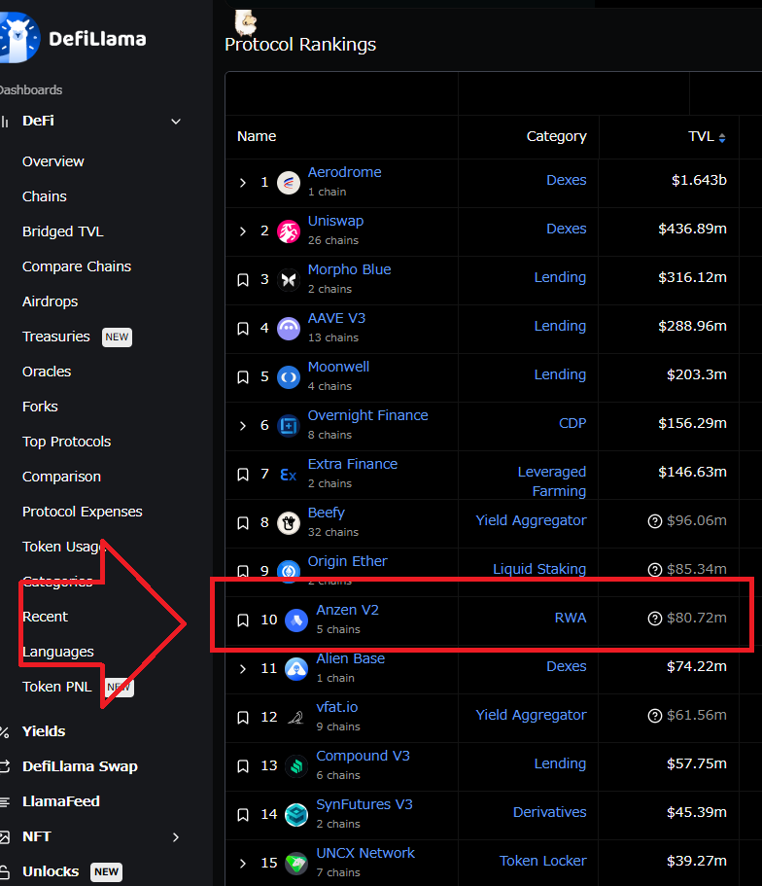Click the Alien Base logo
The width and height of the screenshot is (762, 886).
click(x=296, y=668)
